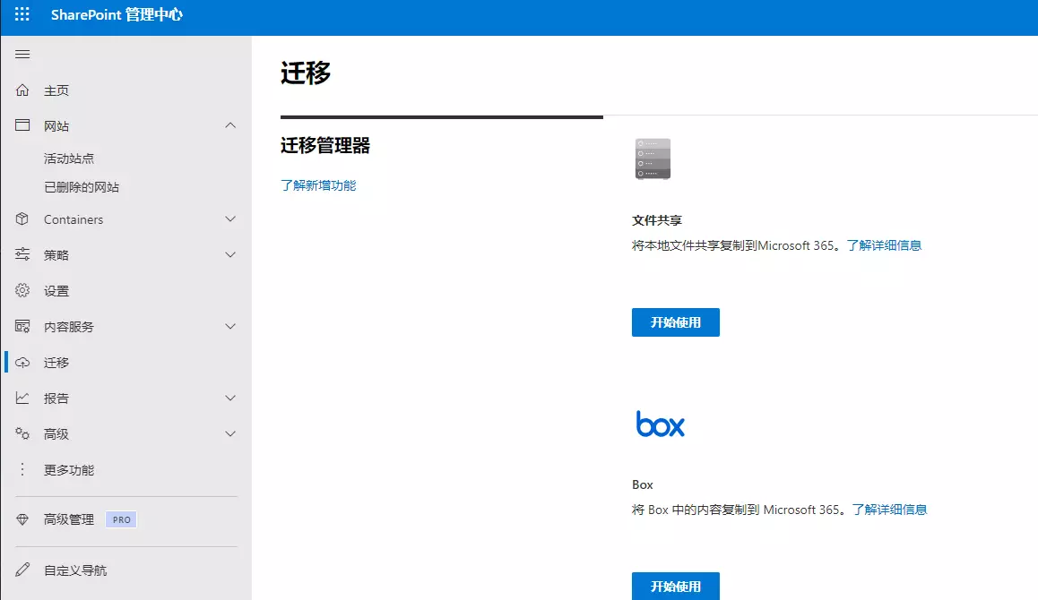1038x600 pixels.
Task: Open 了解详细信息 link for 文件共享
Action: click(x=884, y=245)
